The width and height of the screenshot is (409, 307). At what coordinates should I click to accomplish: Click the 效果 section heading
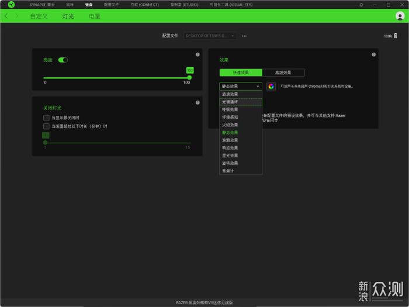[x=224, y=60]
